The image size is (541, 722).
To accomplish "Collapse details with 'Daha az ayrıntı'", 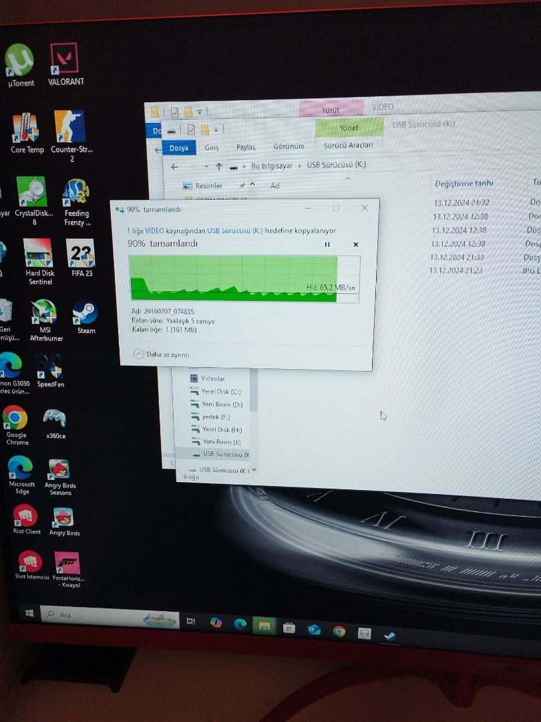I will pyautogui.click(x=162, y=354).
